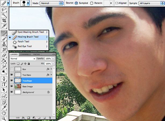Switch to the Paths tab

point(36,54)
